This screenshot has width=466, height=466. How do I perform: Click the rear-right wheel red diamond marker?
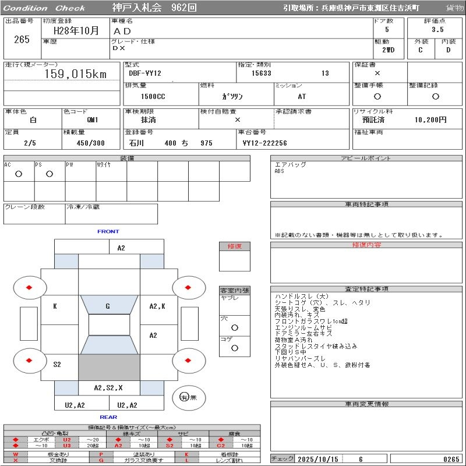pyautogui.click(x=189, y=361)
